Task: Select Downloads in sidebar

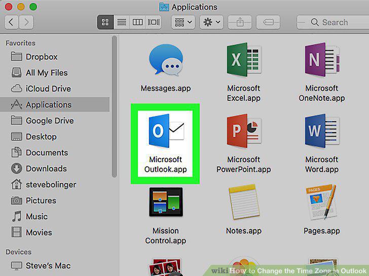Action: 55,169
